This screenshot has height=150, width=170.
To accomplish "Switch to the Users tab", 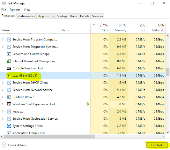I will click(x=73, y=16).
